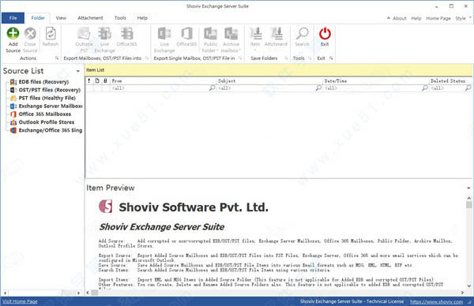This screenshot has width=474, height=306.
Task: Click search icon in From filter
Action: pos(212,88)
